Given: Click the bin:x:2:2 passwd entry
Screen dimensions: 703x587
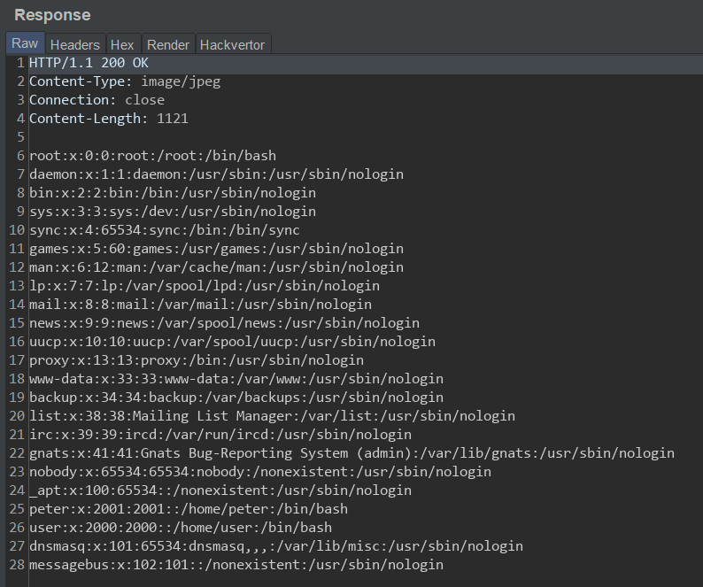Looking at the screenshot, I should [x=173, y=193].
